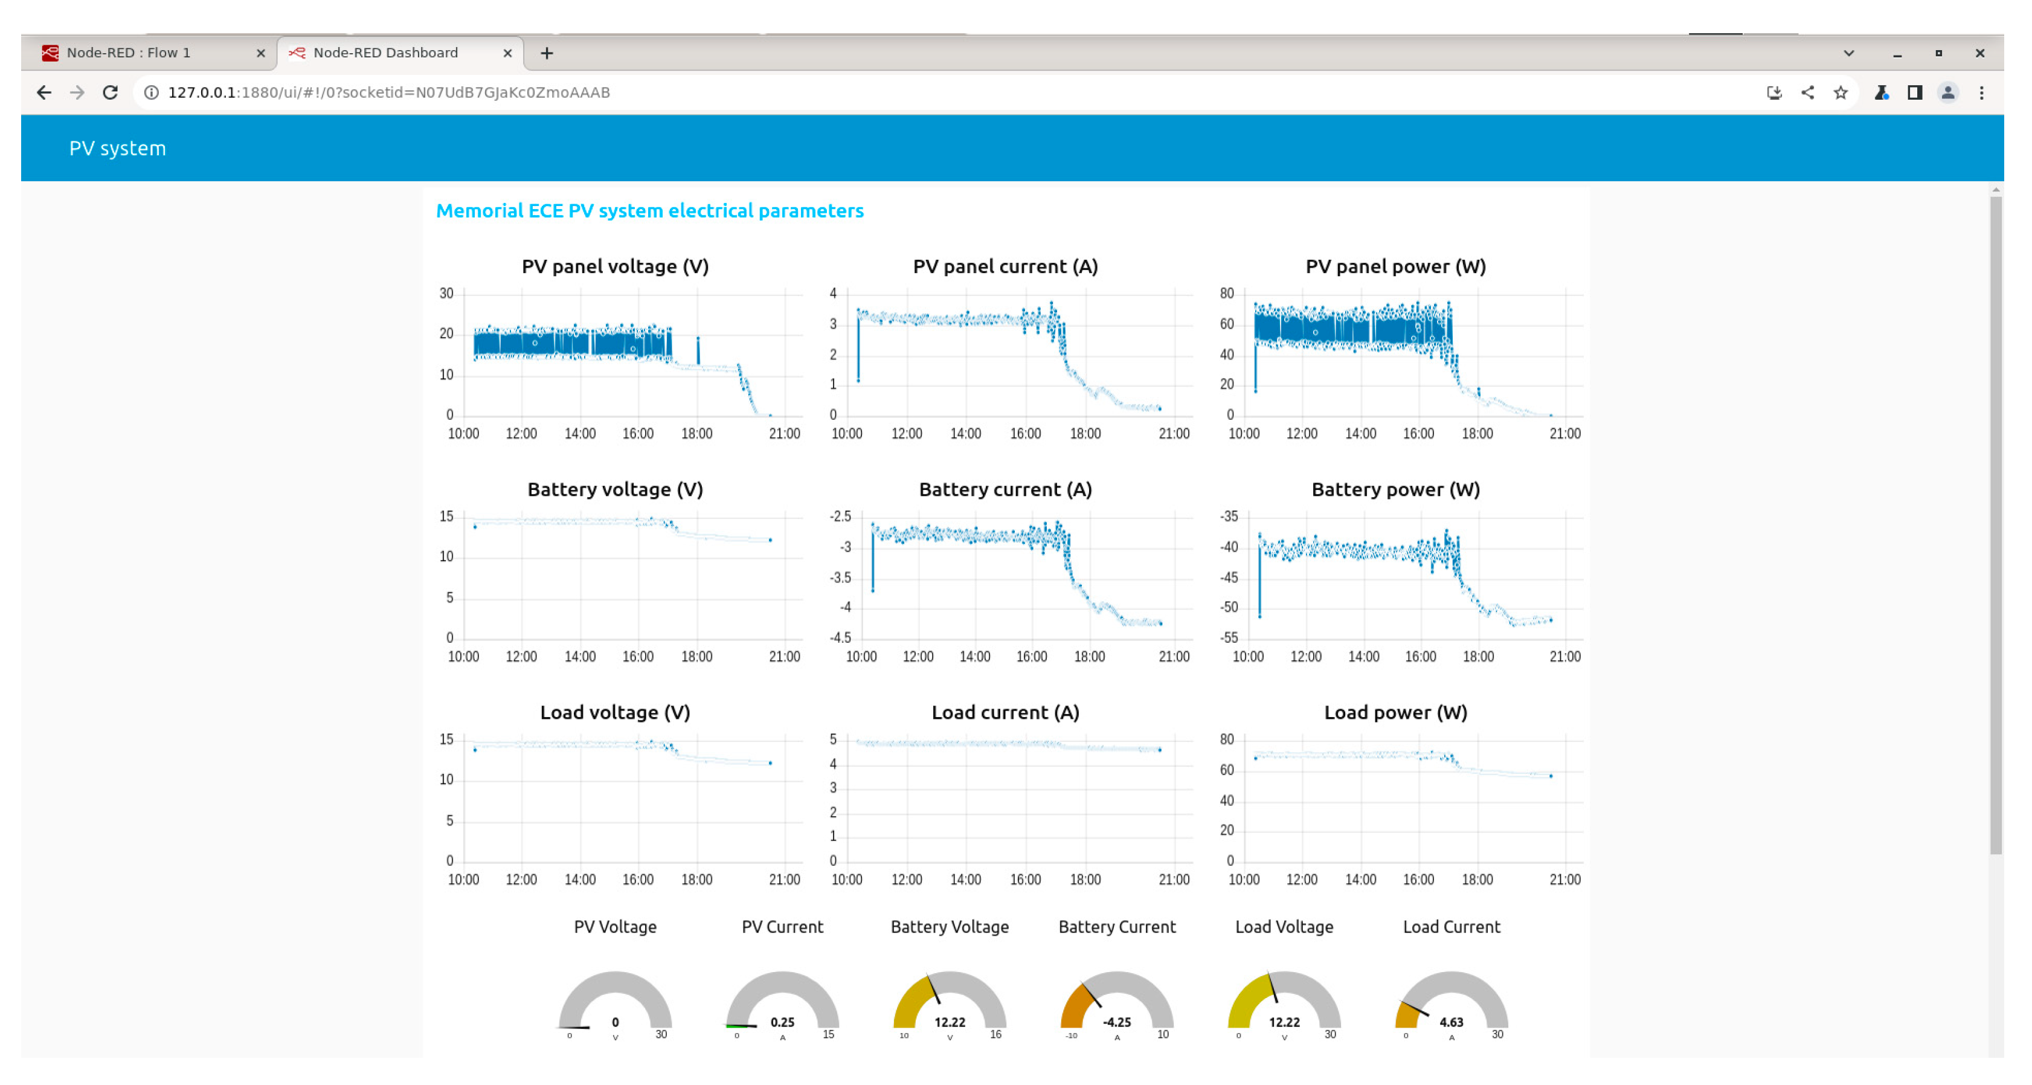
Task: Reload the dashboard page
Action: (111, 92)
